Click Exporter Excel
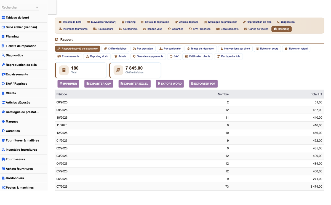The height and width of the screenshot is (205, 331). click(x=134, y=84)
